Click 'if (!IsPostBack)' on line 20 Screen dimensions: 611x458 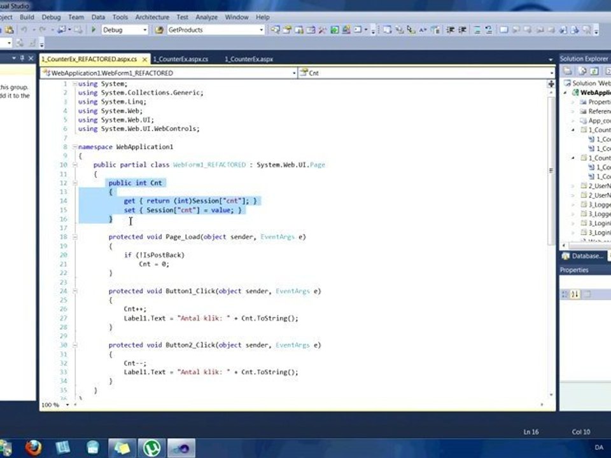154,255
